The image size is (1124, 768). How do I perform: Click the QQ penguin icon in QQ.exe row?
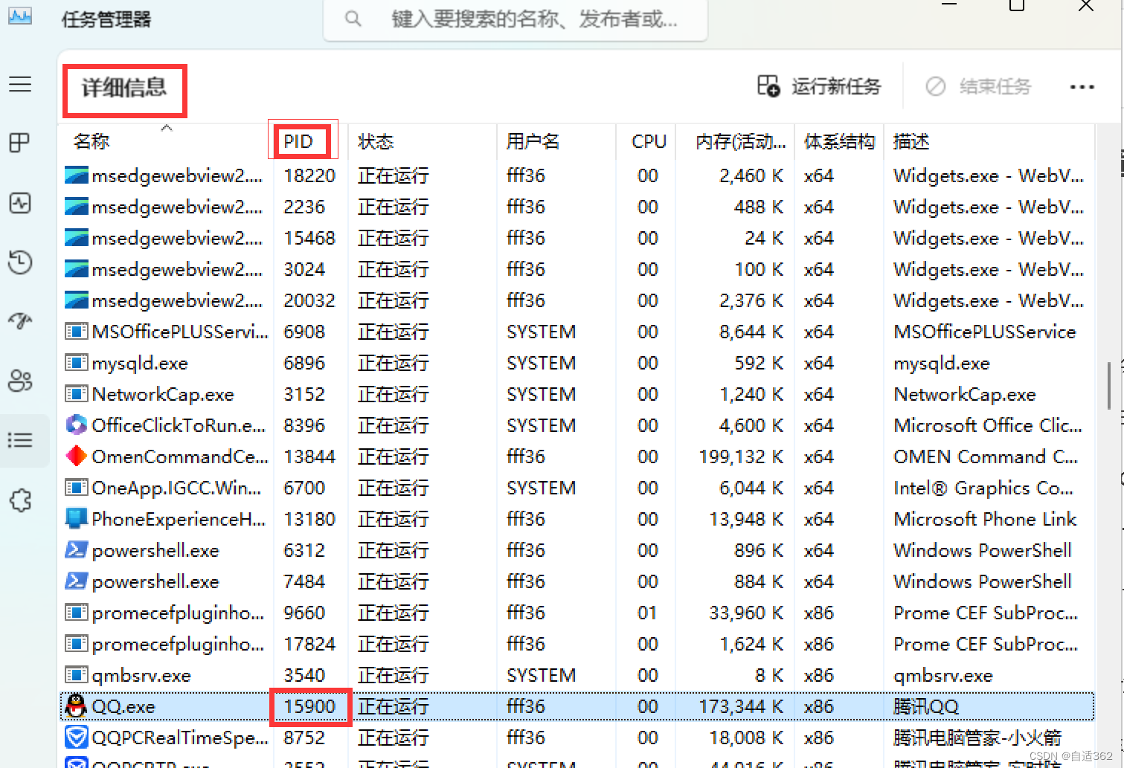[76, 706]
